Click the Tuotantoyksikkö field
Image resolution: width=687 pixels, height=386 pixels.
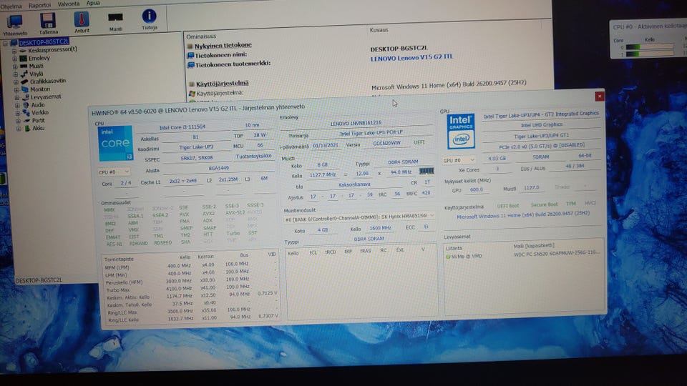(x=253, y=157)
